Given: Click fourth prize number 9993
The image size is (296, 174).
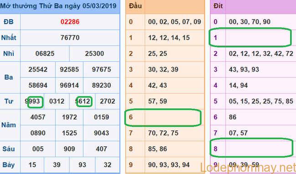Looking at the screenshot, I should [x=32, y=101].
